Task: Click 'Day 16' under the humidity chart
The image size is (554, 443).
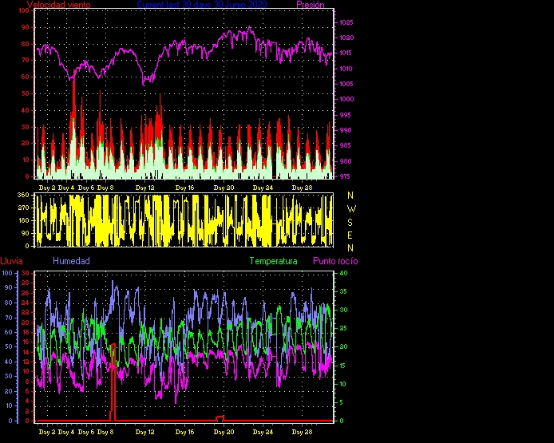Action: click(184, 432)
